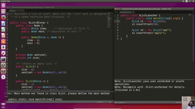Click 'public Blorp item;' field declaration
Viewport: 195px width, 109px height.
click(x=34, y=28)
